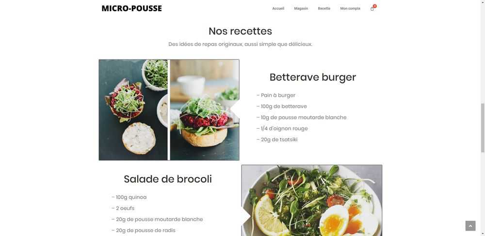Click the top-view beet burger photo
This screenshot has width=485, height=236.
(133, 110)
